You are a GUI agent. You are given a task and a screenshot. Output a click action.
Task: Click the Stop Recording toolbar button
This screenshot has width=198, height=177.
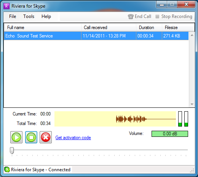(174, 16)
